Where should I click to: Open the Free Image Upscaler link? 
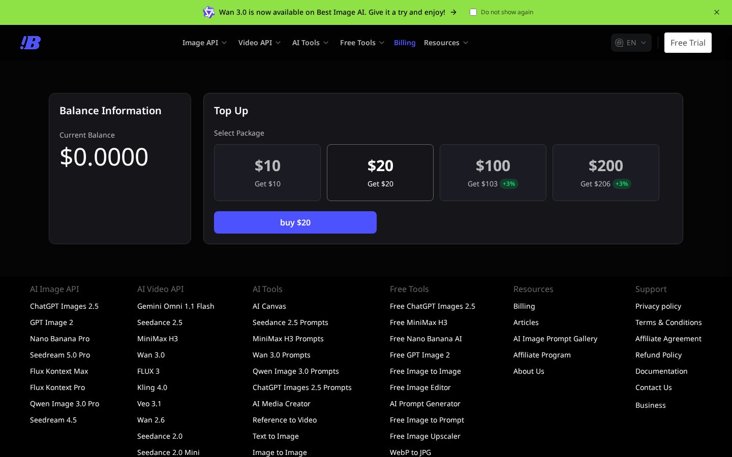[425, 436]
